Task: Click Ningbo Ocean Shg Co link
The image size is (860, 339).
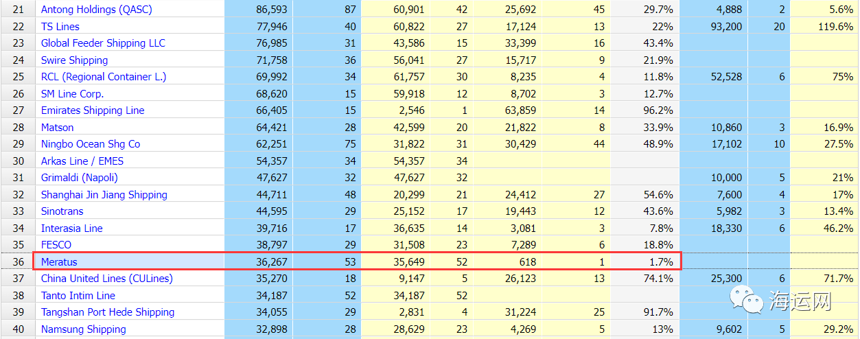Action: (91, 144)
